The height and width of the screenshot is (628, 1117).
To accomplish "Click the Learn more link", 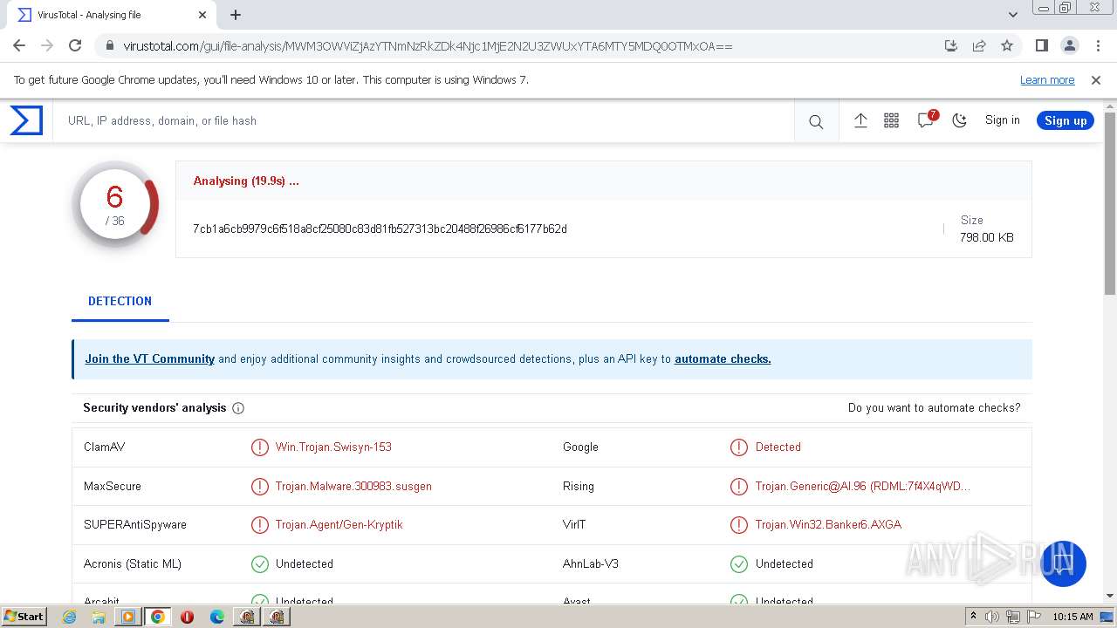I will click(1047, 79).
